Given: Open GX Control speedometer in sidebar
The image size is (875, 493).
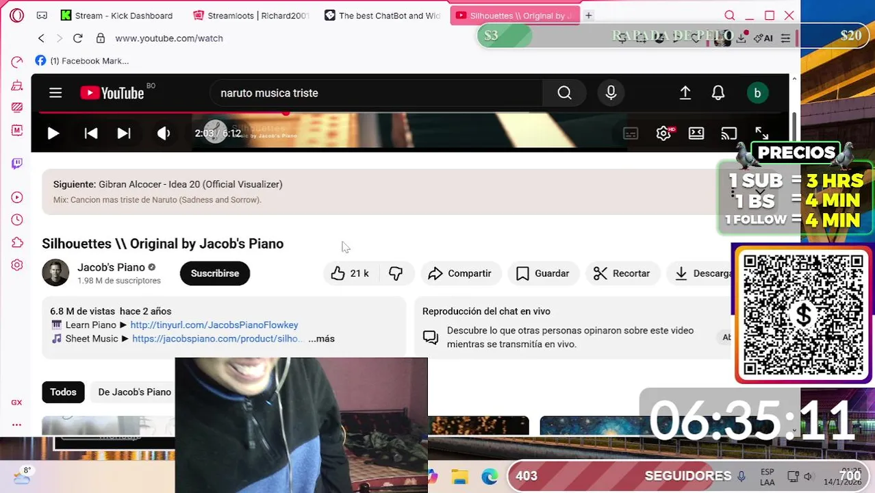Looking at the screenshot, I should [17, 62].
